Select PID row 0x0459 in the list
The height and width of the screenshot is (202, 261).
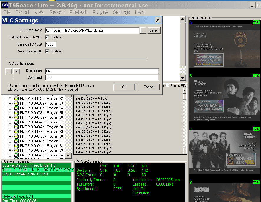pyautogui.click(x=94, y=103)
